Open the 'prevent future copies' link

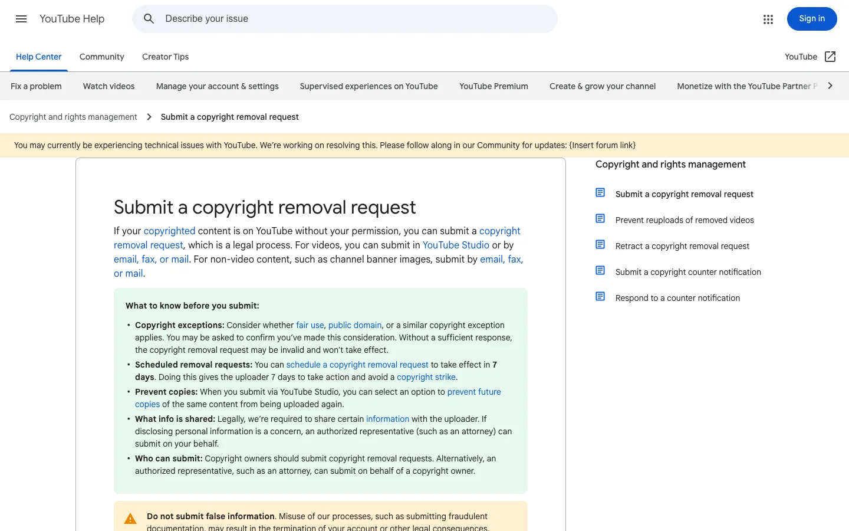point(474,392)
